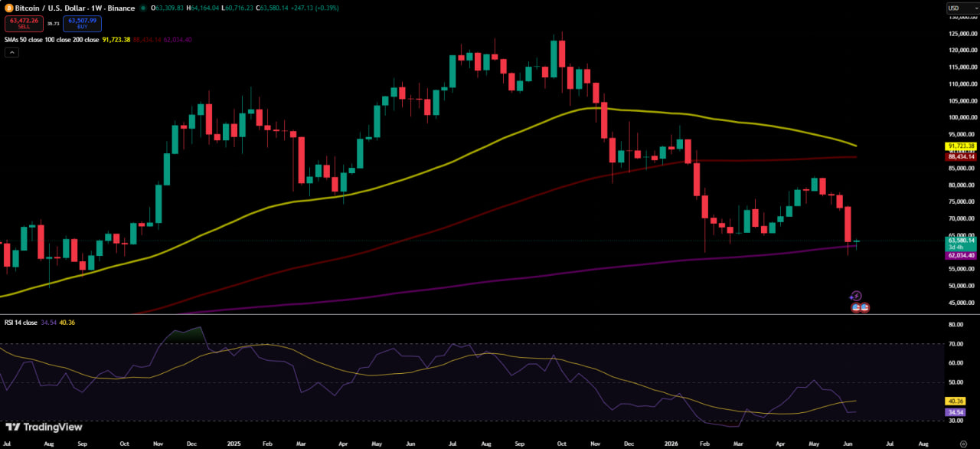Open time axis settings gear icon
The width and height of the screenshot is (980, 449).
963,443
